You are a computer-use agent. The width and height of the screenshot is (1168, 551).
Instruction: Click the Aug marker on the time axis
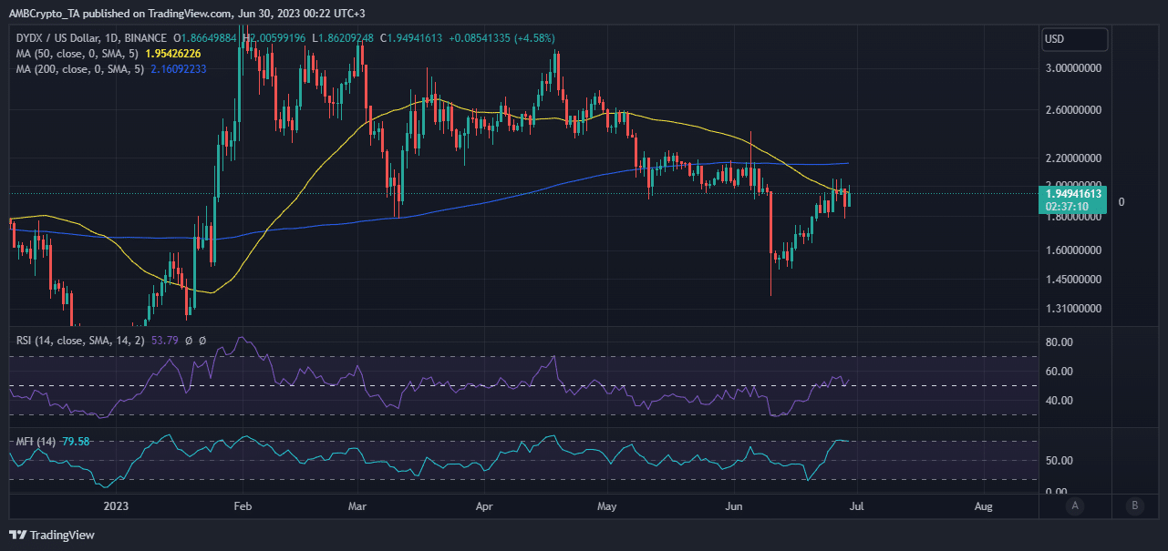click(984, 505)
